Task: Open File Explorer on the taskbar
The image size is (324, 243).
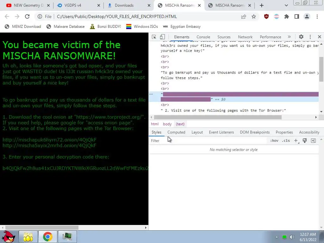Action: 28,237
